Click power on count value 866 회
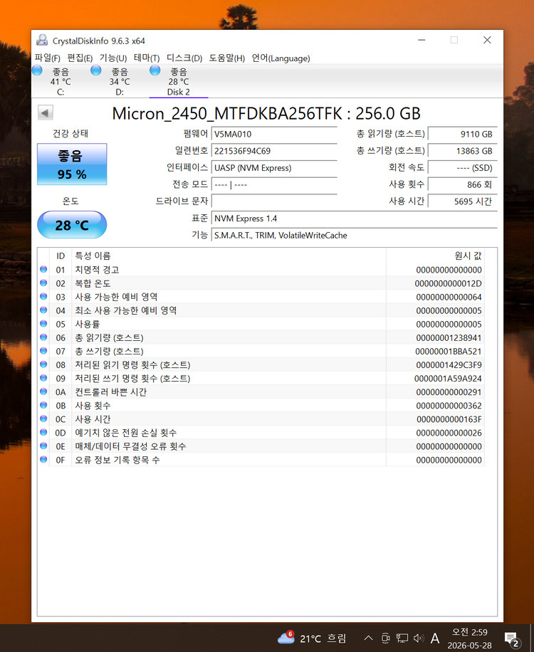The width and height of the screenshot is (534, 652). [x=463, y=184]
